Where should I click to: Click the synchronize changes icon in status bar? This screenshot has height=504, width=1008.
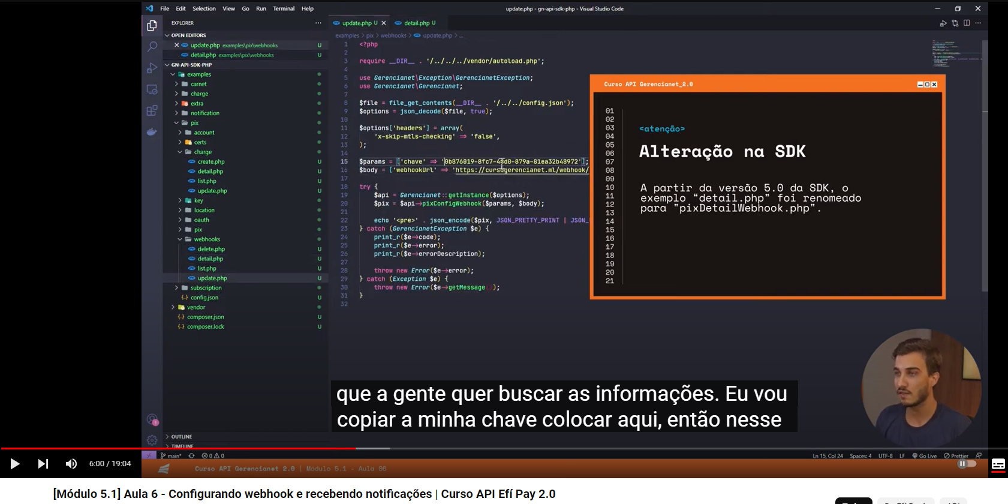[192, 456]
